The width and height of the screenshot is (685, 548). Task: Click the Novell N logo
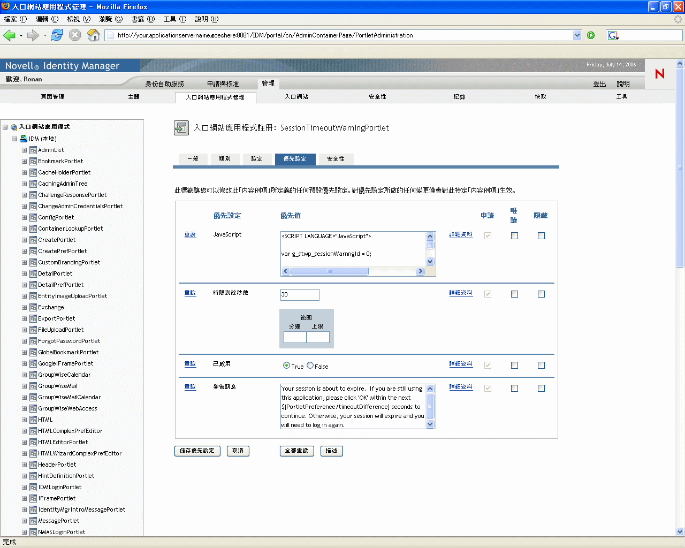click(660, 74)
